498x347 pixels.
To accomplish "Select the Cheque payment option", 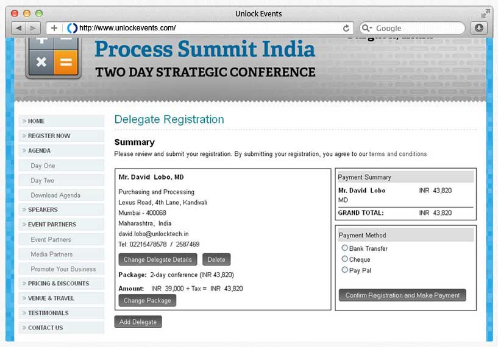I will [x=344, y=259].
